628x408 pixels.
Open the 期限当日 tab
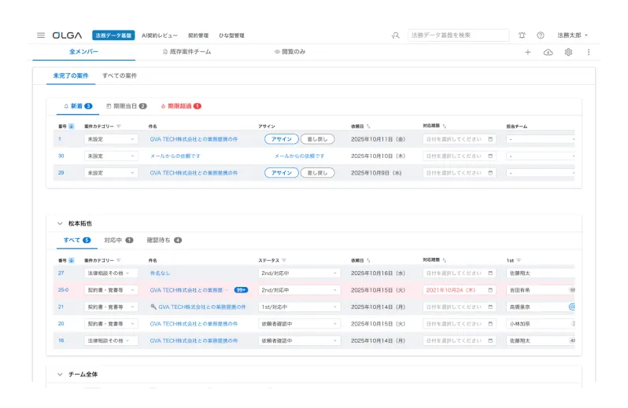click(x=126, y=106)
